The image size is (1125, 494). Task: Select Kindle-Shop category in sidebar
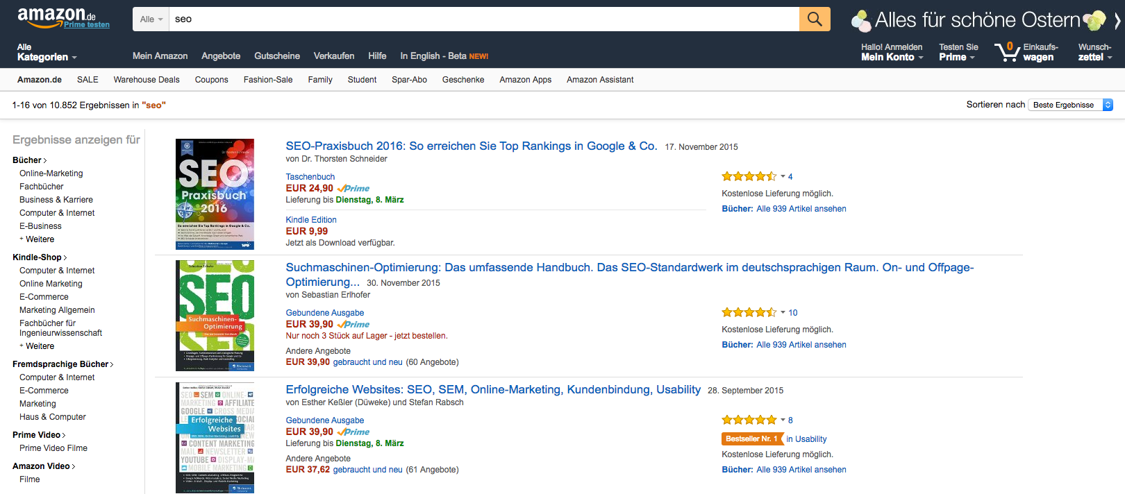[x=40, y=257]
